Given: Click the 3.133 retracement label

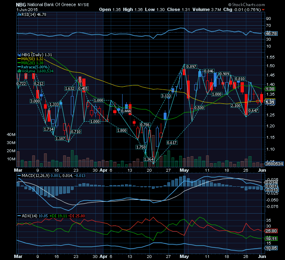Looking at the screenshot, I should click(x=166, y=96).
